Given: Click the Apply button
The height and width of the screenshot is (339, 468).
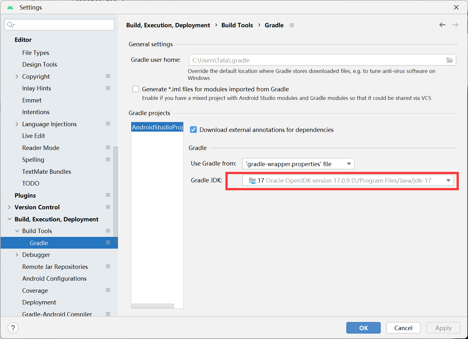Looking at the screenshot, I should [443, 328].
